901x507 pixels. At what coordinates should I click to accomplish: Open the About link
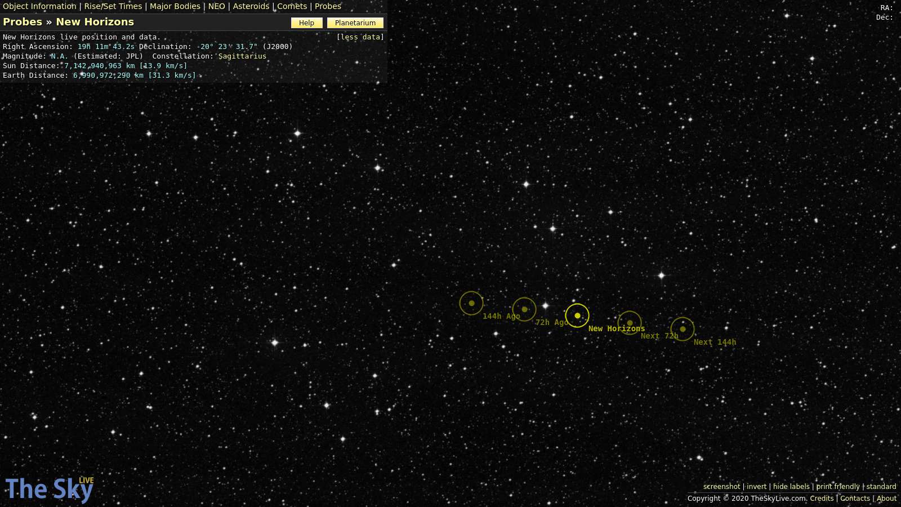pos(886,499)
